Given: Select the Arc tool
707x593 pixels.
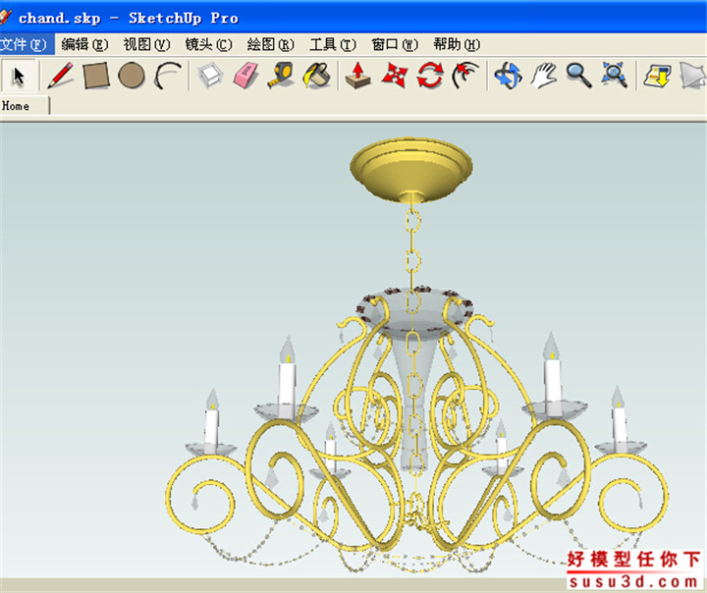Looking at the screenshot, I should [167, 76].
